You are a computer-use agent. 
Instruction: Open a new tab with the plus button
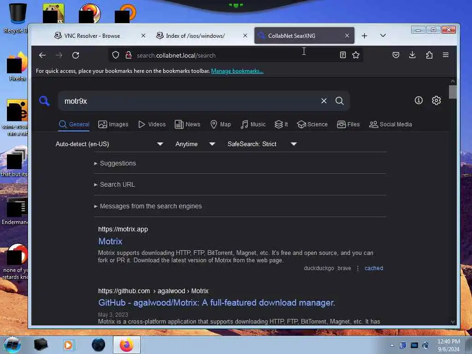pos(364,36)
